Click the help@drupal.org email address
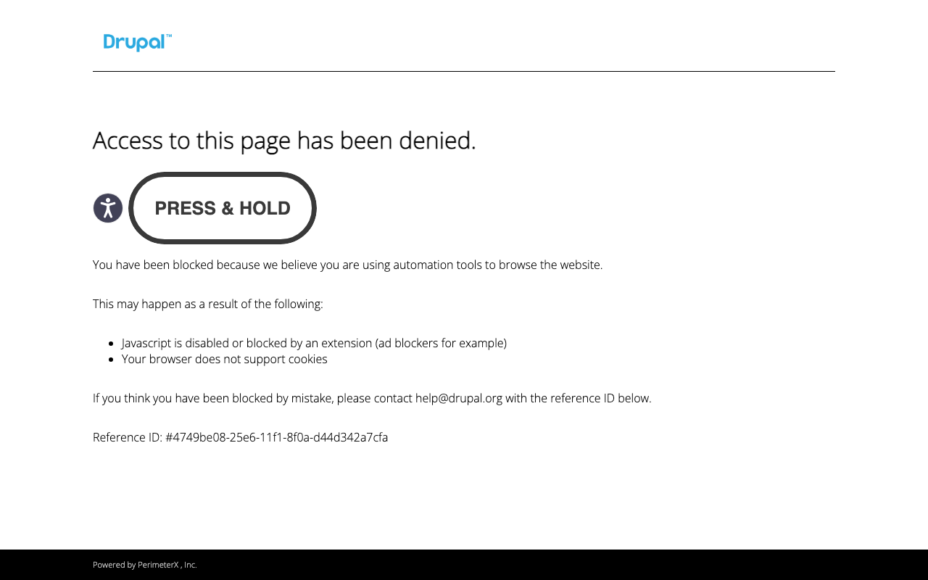The image size is (928, 580). (x=458, y=398)
